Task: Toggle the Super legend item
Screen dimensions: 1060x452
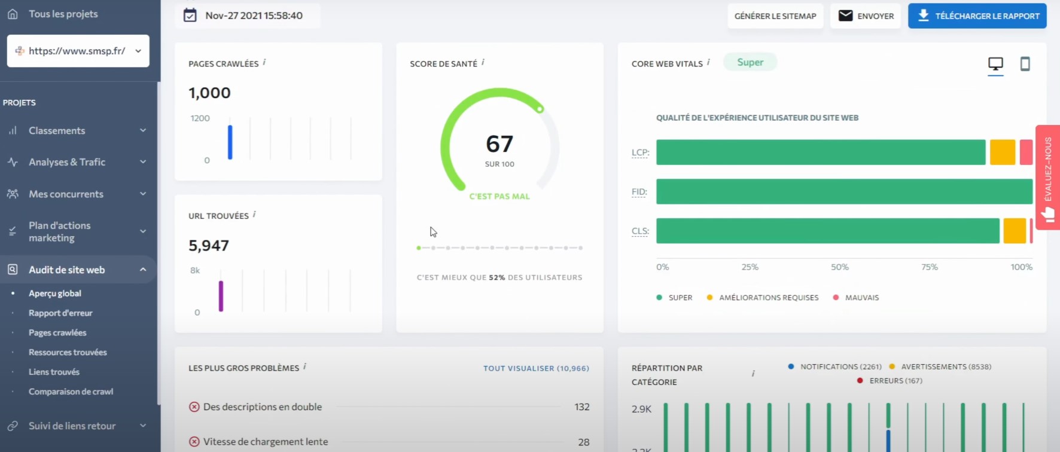Action: [x=674, y=297]
